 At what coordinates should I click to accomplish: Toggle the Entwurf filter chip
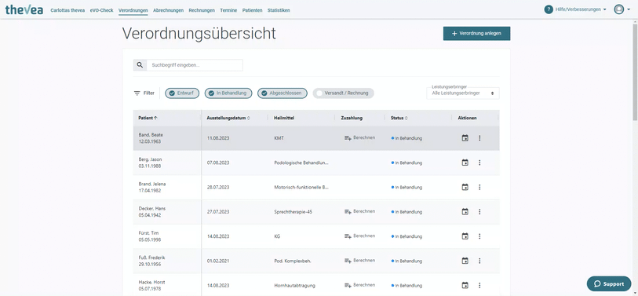click(182, 93)
